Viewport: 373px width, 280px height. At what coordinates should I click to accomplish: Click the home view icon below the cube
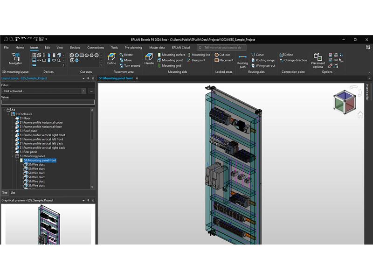click(x=360, y=115)
